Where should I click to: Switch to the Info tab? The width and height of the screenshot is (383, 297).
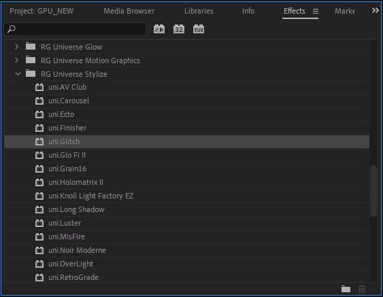[x=248, y=12]
